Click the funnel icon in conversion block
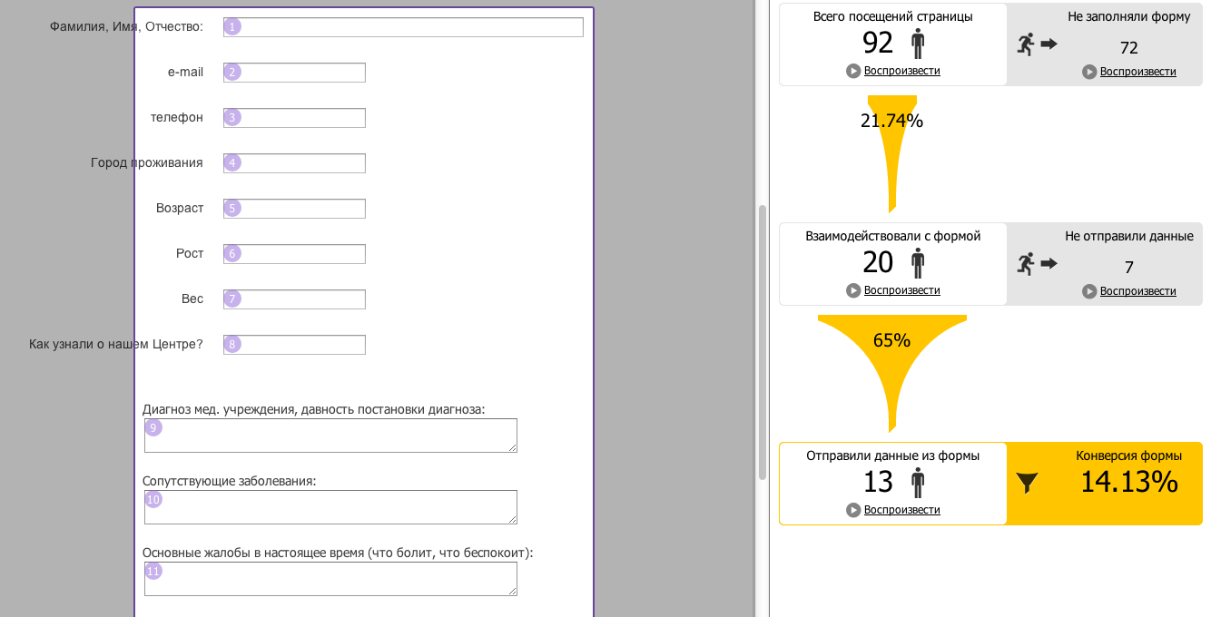This screenshot has width=1211, height=617. point(1027,483)
